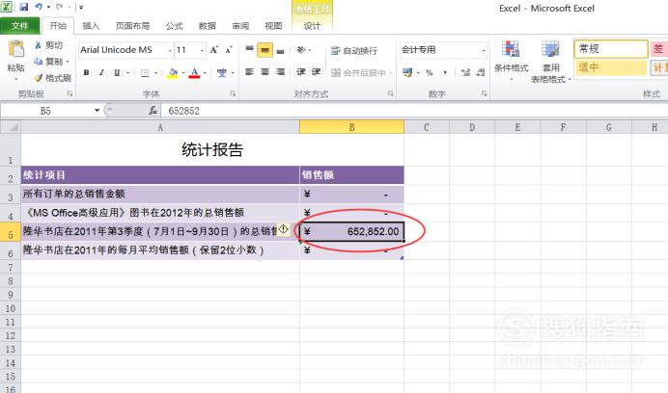Decrease font size with the small A button

tap(229, 50)
